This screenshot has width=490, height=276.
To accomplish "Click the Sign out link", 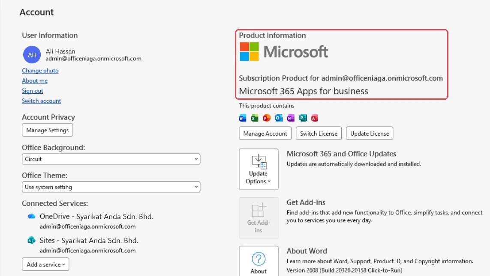I will click(x=33, y=91).
